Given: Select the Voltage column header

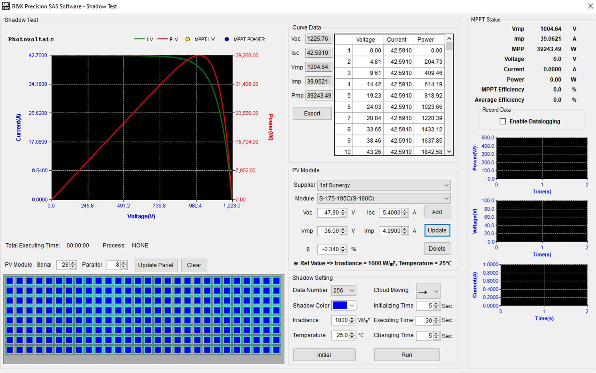Looking at the screenshot, I should pyautogui.click(x=368, y=40).
